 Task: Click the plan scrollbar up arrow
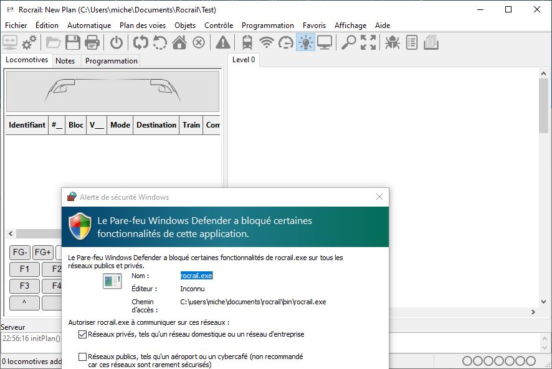pyautogui.click(x=543, y=73)
